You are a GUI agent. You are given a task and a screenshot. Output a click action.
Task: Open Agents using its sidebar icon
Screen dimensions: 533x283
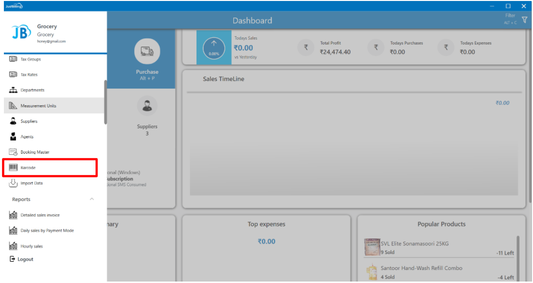[14, 137]
